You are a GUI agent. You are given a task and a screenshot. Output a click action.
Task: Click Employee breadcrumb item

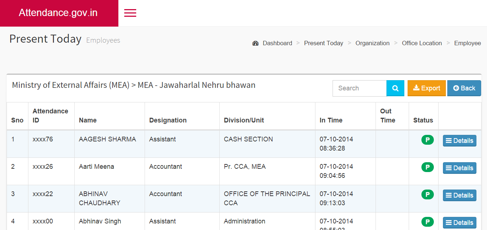coord(467,43)
